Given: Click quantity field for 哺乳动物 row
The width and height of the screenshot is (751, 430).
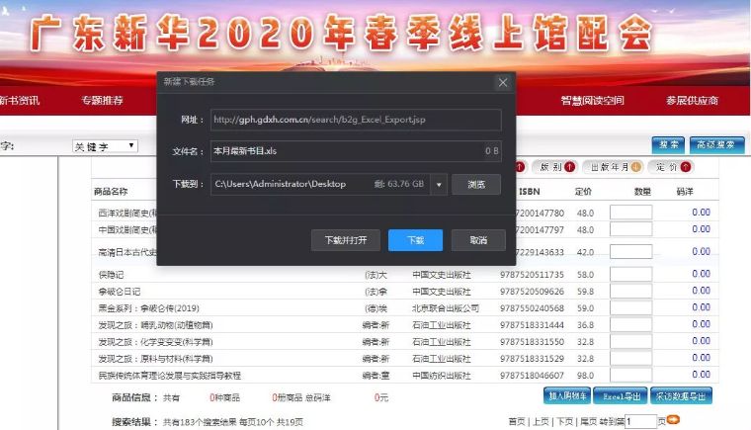Looking at the screenshot, I should pyautogui.click(x=630, y=324).
